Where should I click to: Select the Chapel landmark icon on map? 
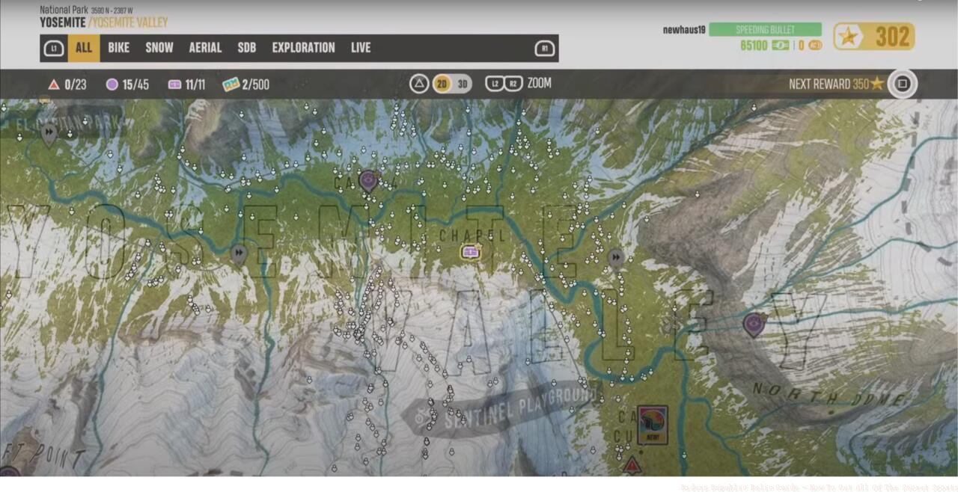coord(471,253)
